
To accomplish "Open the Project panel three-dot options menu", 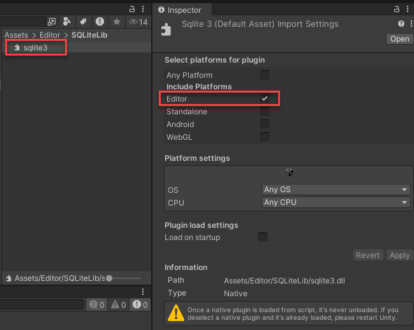I will pos(144,8).
